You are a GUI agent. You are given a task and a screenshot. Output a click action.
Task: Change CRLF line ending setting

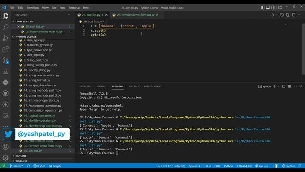[217, 166]
